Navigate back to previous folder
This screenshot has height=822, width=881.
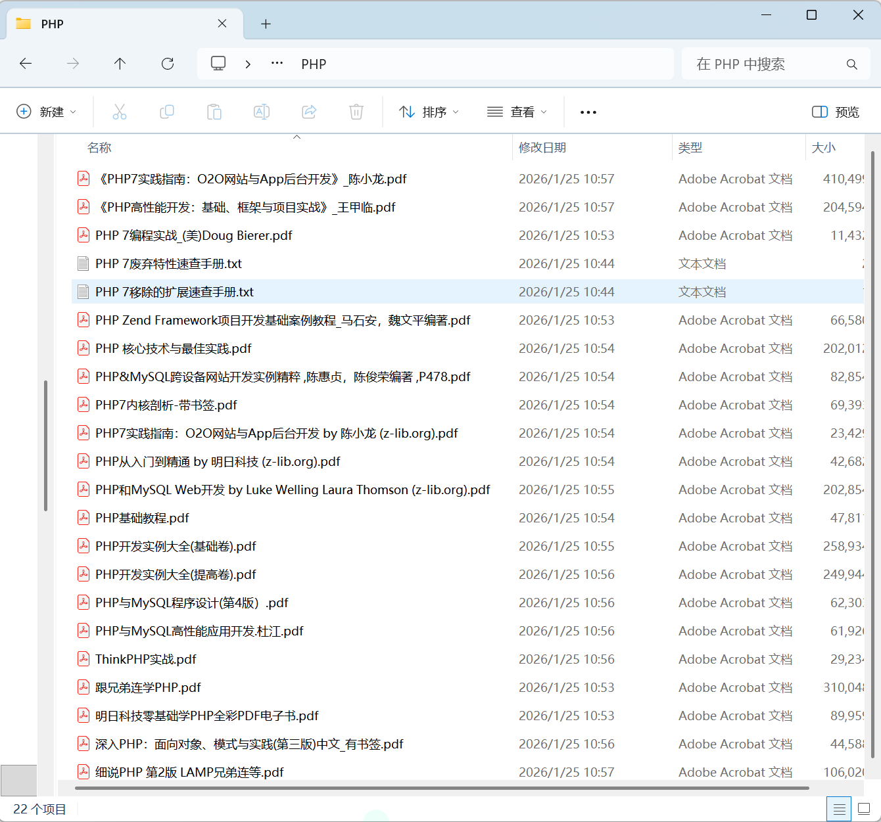[x=26, y=63]
